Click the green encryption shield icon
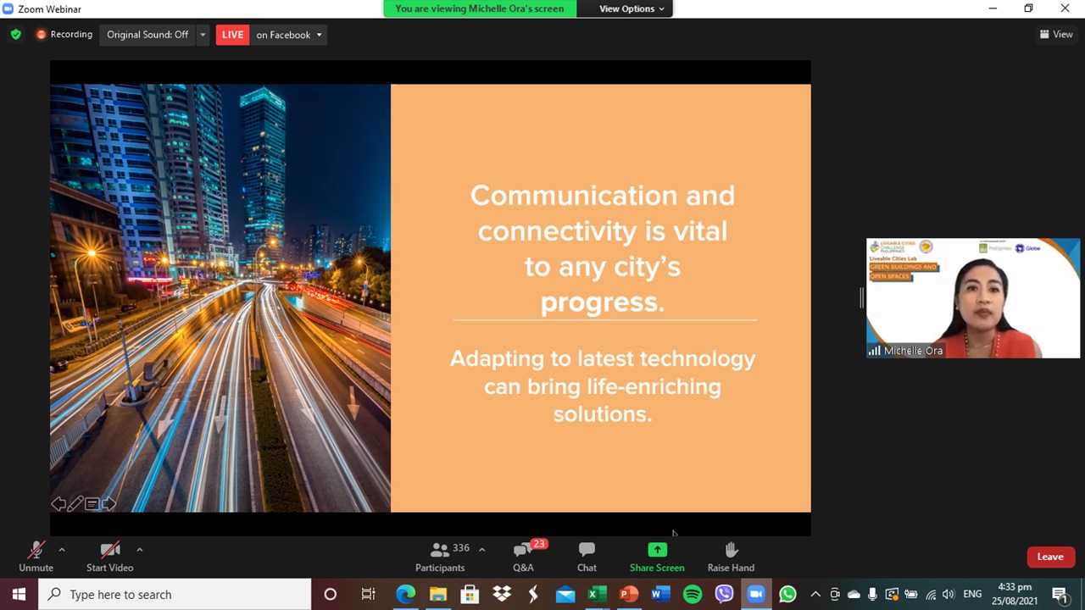 point(15,35)
